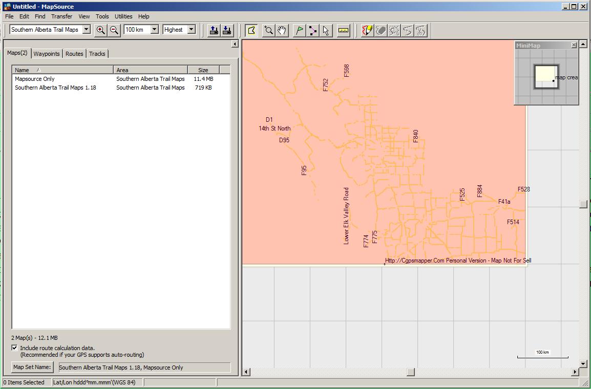The height and width of the screenshot is (389, 591).
Task: Open the map product dropdown
Action: (x=86, y=30)
